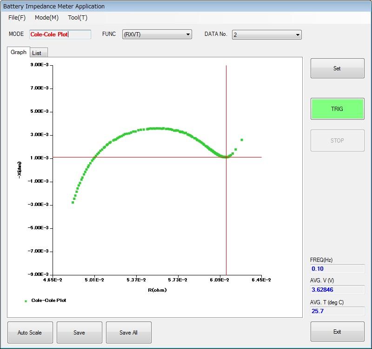Viewport: 372px width, 349px height.
Task: Click the 3.00E-3 y-axis tick label
Action: click(40, 135)
